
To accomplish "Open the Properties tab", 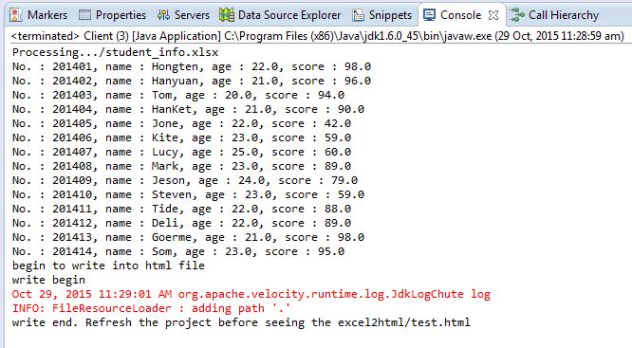I will [121, 15].
